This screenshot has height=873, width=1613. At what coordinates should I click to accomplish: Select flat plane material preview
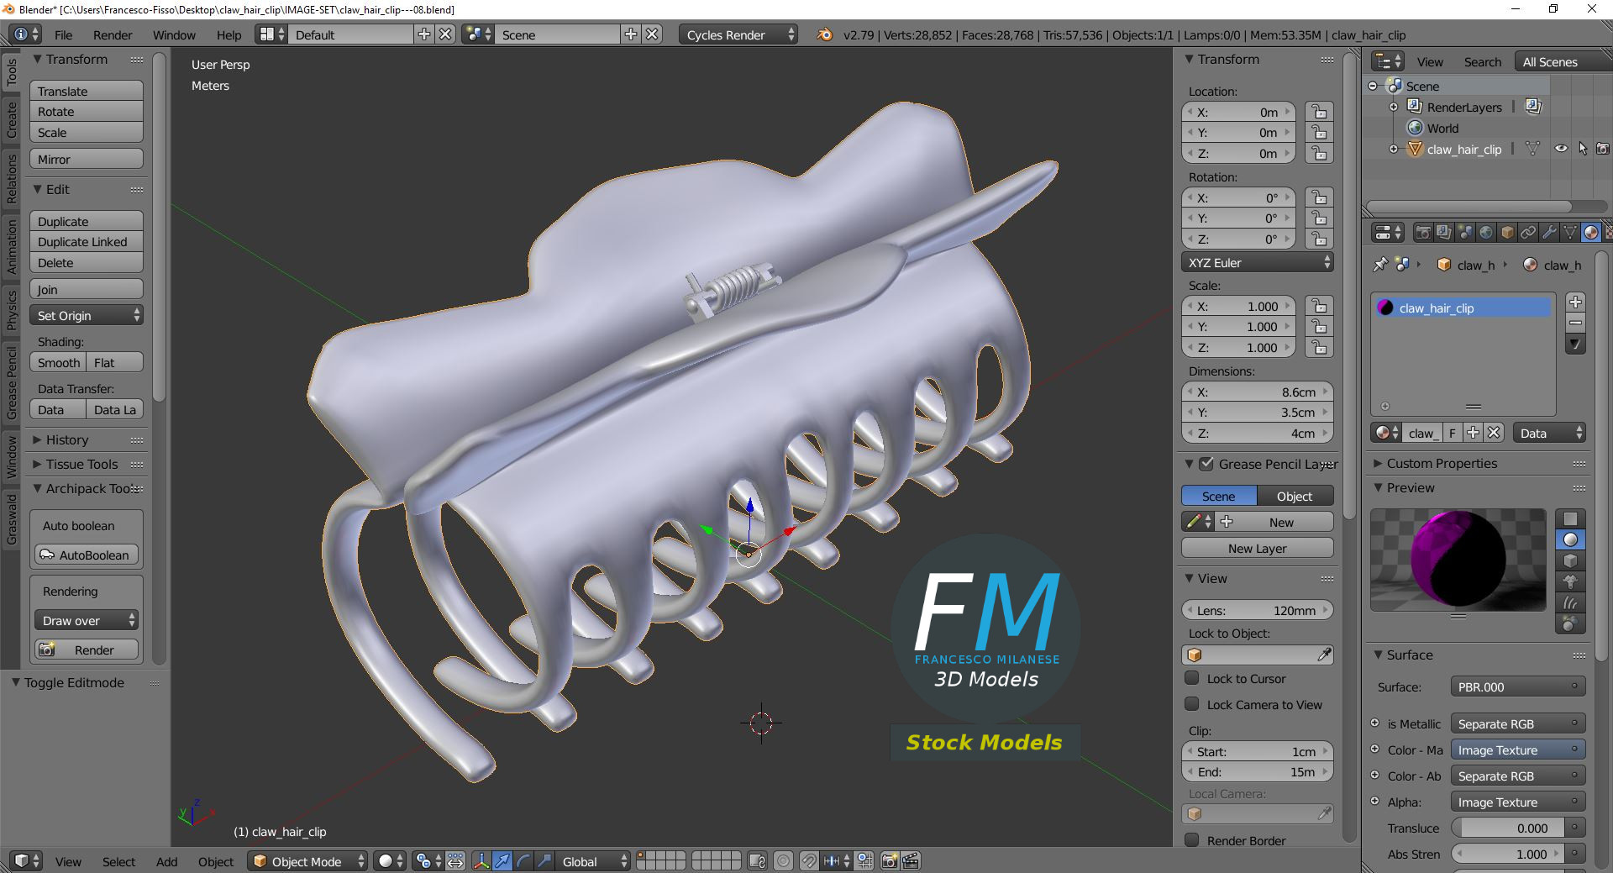pyautogui.click(x=1570, y=518)
